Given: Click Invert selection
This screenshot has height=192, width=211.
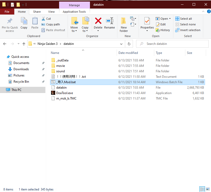Looking at the screenshot, I should [188, 30].
